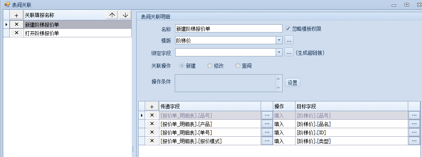Remove the [报价单_明细表].[单号] row
422x157 pixels.
152,132
